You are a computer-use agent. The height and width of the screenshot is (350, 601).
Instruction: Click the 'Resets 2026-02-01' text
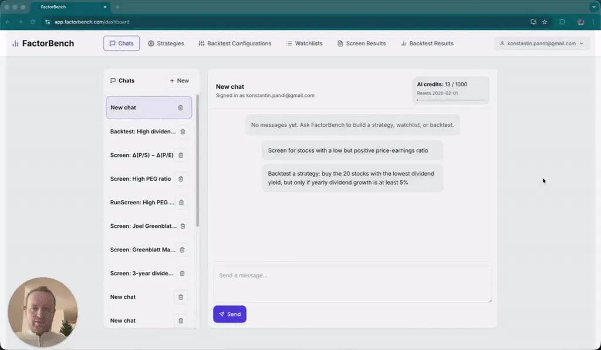(437, 93)
